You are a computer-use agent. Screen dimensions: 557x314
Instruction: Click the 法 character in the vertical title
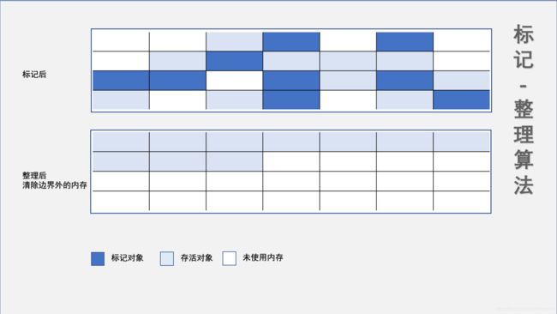(524, 184)
